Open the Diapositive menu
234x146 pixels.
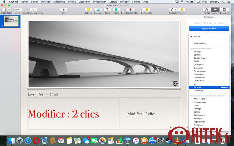pyautogui.click(x=59, y=2)
